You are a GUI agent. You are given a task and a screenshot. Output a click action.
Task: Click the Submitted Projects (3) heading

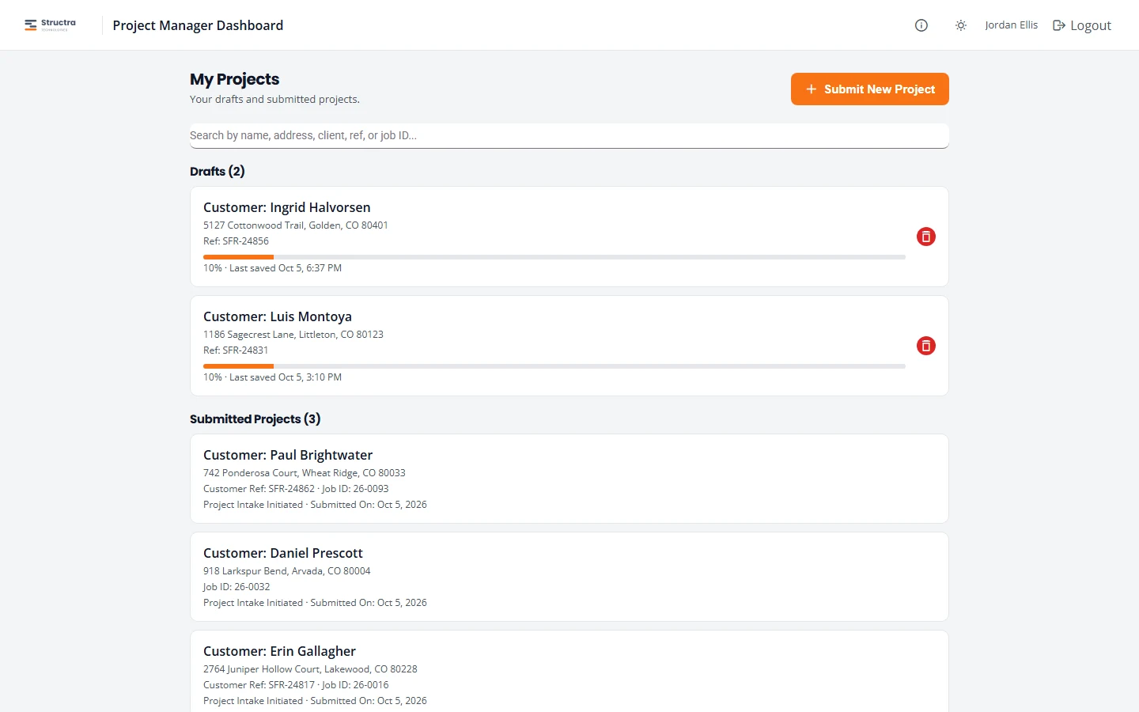255,419
